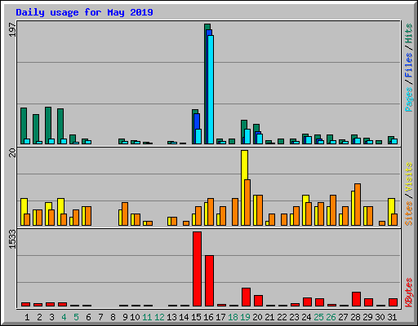This screenshot has width=418, height=326.
Task: Click the cyan pages bar for day 15
Action: (x=198, y=136)
